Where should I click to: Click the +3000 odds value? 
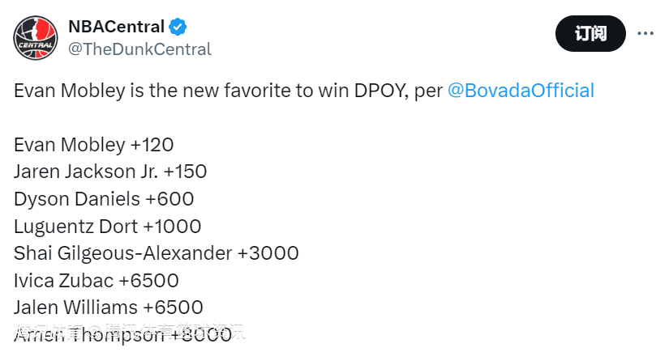pos(268,253)
